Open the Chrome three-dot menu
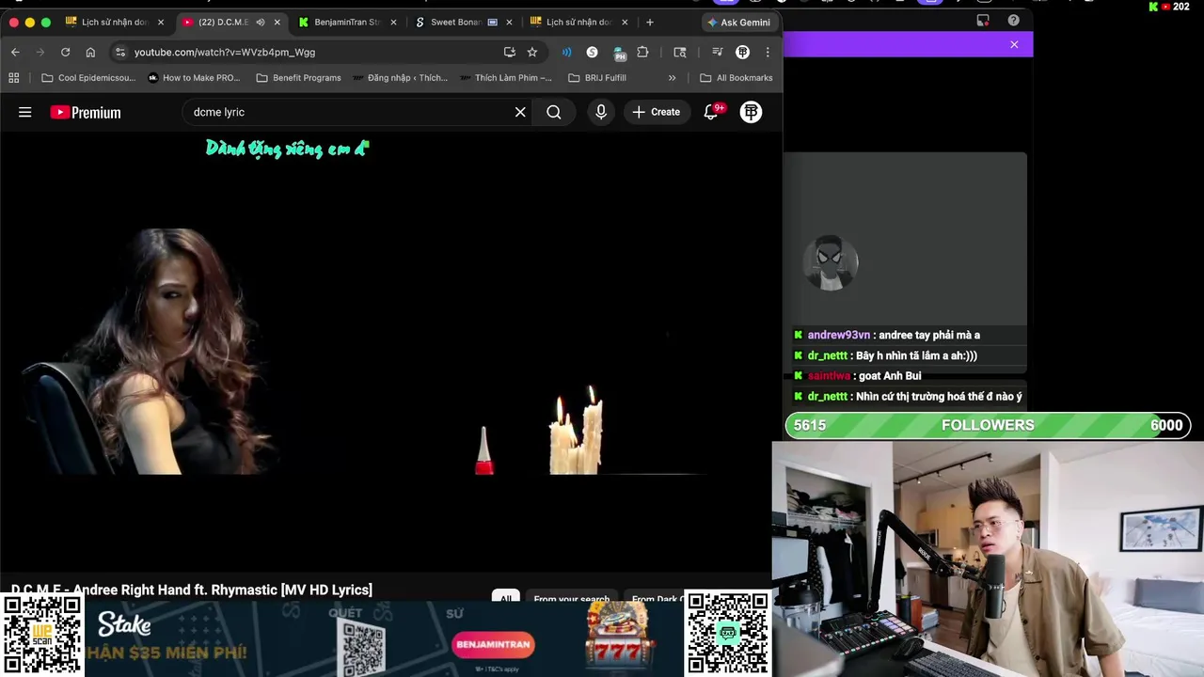Viewport: 1204px width, 677px height. (768, 52)
